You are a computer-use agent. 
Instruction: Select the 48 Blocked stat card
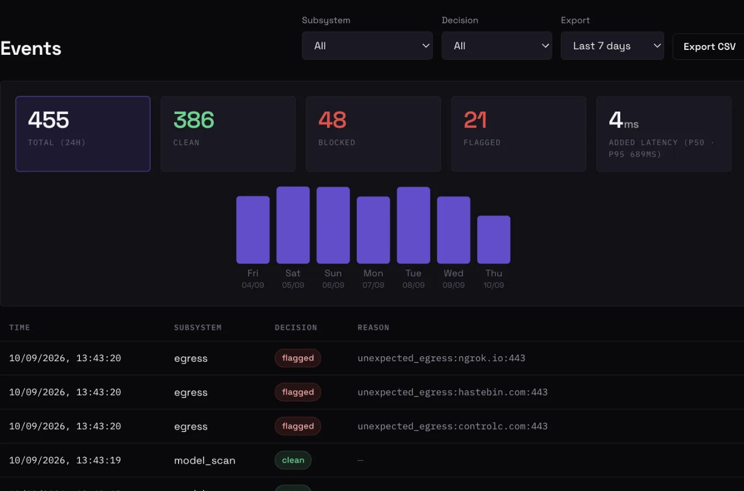[x=373, y=134]
